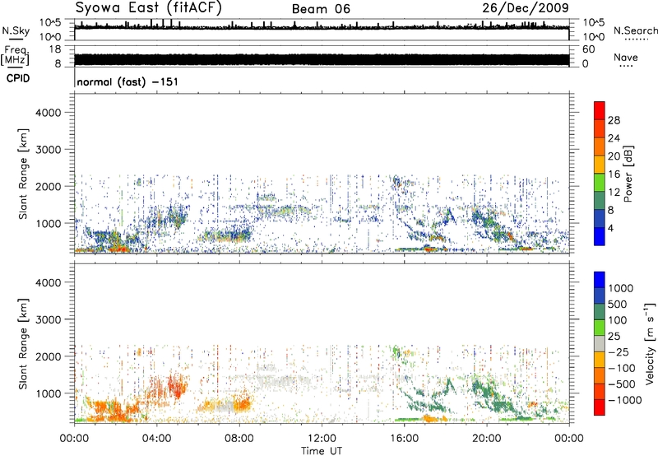Image resolution: width=658 pixels, height=456 pixels.
Task: Select the Velocity colorbar segment between 500 and 1000
Action: pos(600,296)
